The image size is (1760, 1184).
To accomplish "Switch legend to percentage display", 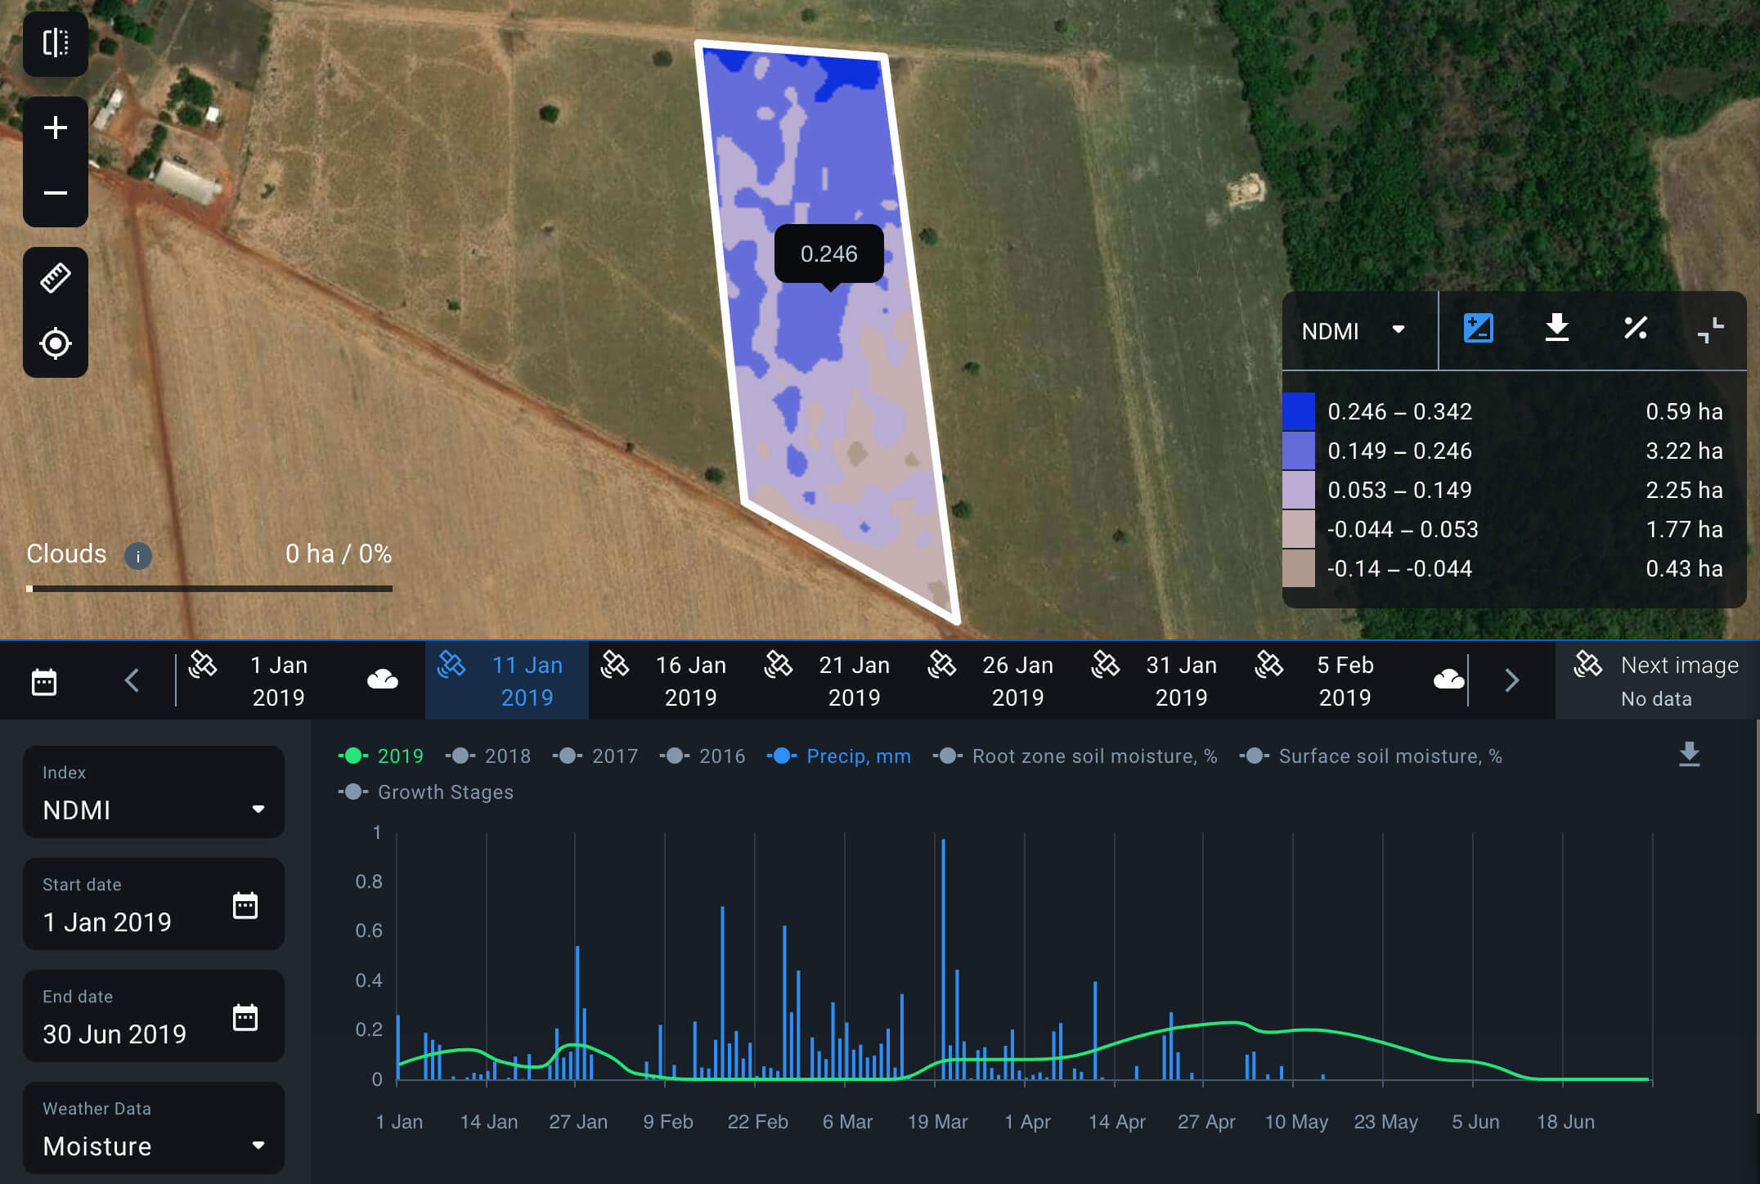I will tap(1635, 329).
